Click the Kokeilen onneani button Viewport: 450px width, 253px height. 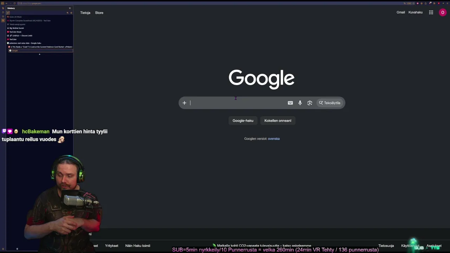pos(278,121)
